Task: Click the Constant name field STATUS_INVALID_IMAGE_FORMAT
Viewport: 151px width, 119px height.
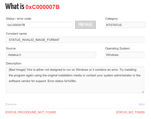Action: tap(75, 40)
